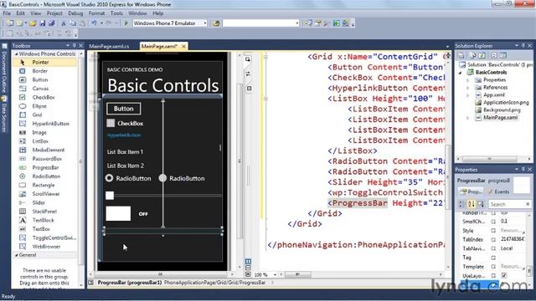Open the Windows Phone 7 Emulator dropdown
536x301 pixels.
[204, 23]
